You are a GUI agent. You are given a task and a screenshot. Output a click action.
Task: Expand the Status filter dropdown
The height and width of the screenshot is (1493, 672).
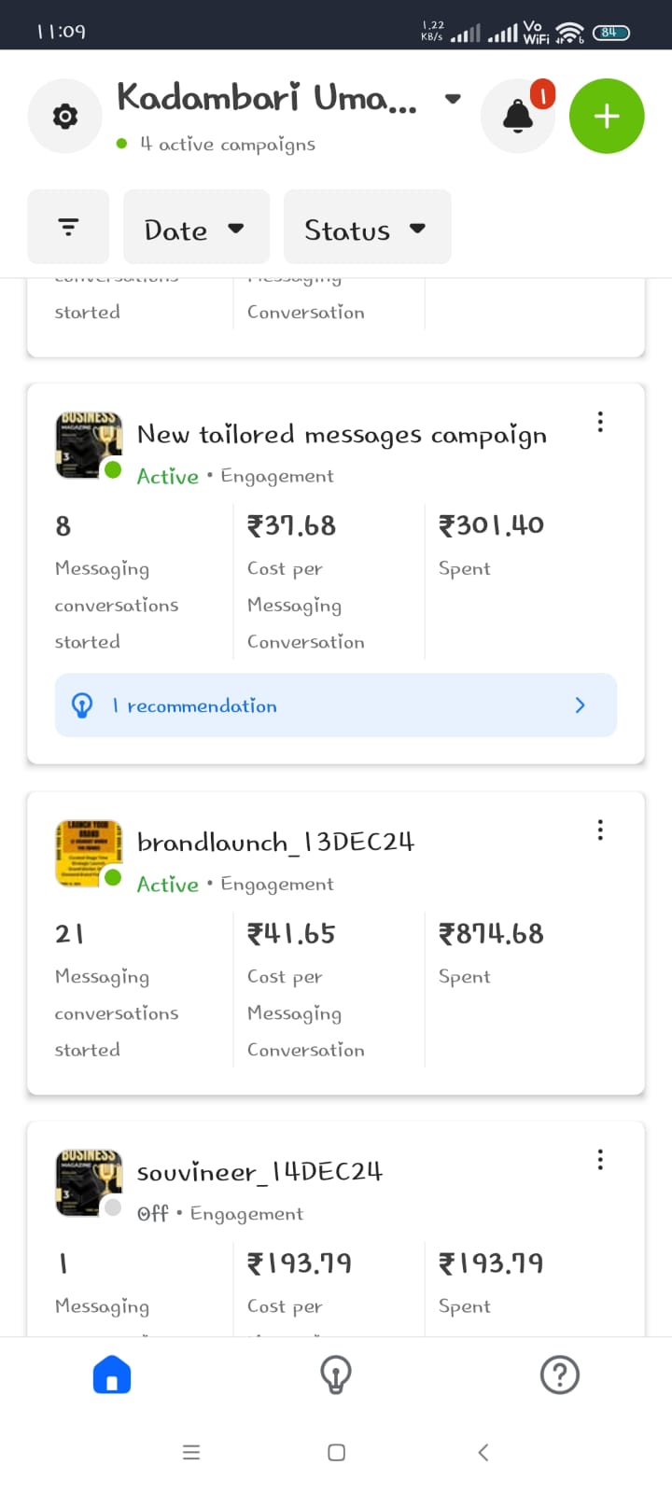(367, 229)
